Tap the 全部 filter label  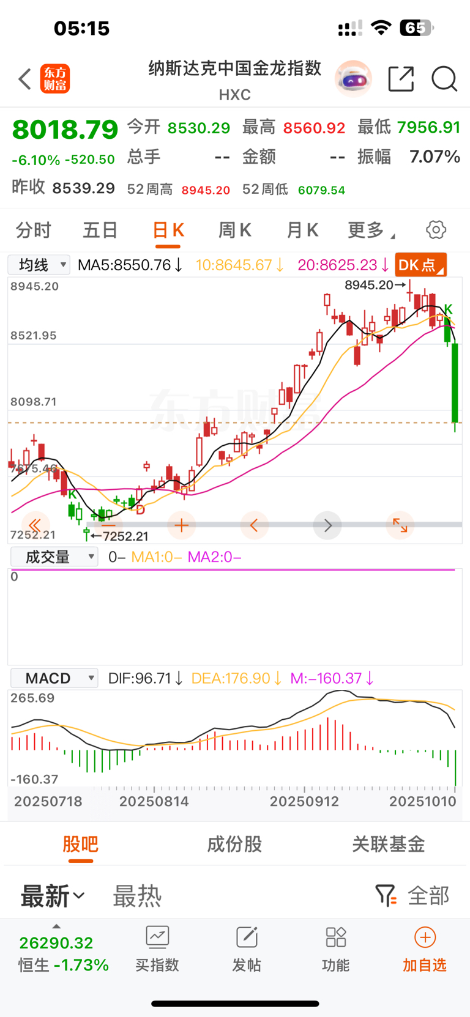(428, 896)
